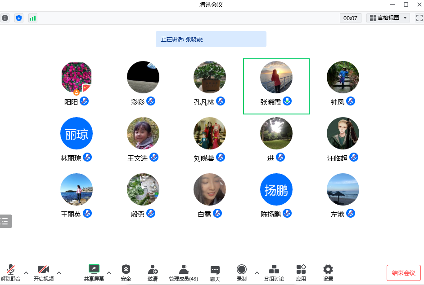Image resolution: width=424 pixels, height=285 pixels.
Task: Click 王文进's muted microphone icon
Action: tap(154, 157)
